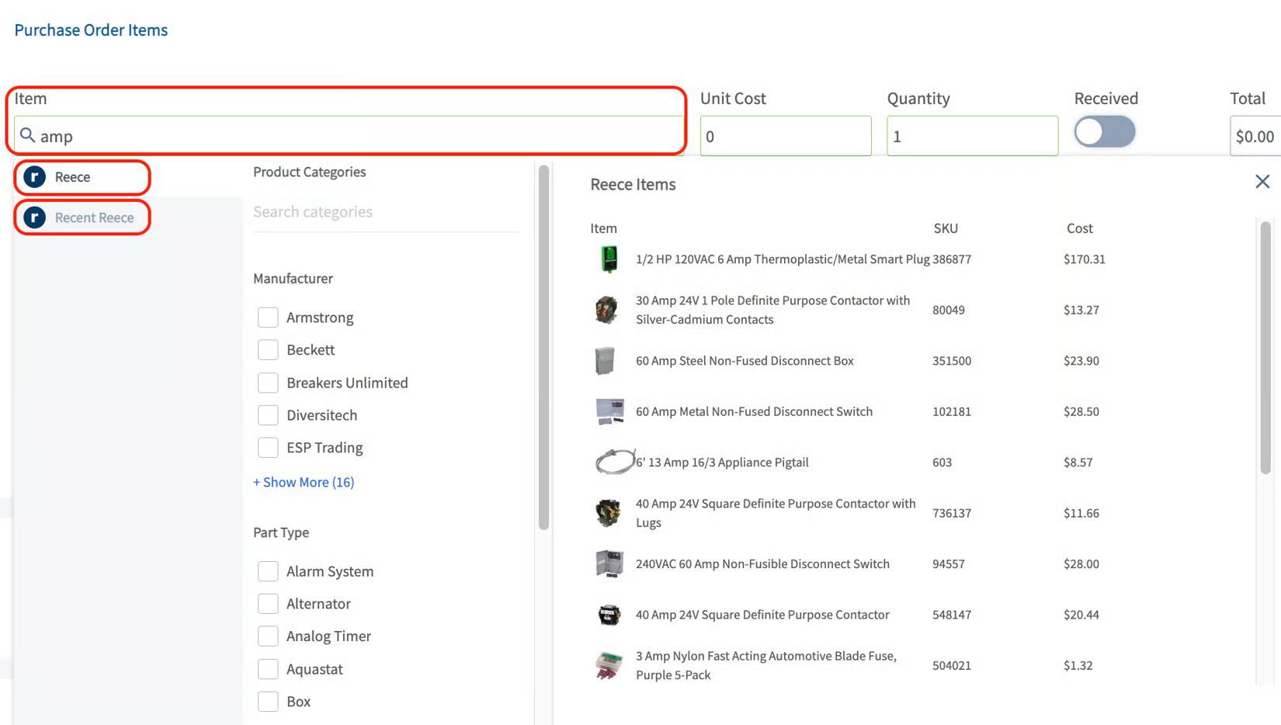Click the Cost column header

[x=1079, y=228]
